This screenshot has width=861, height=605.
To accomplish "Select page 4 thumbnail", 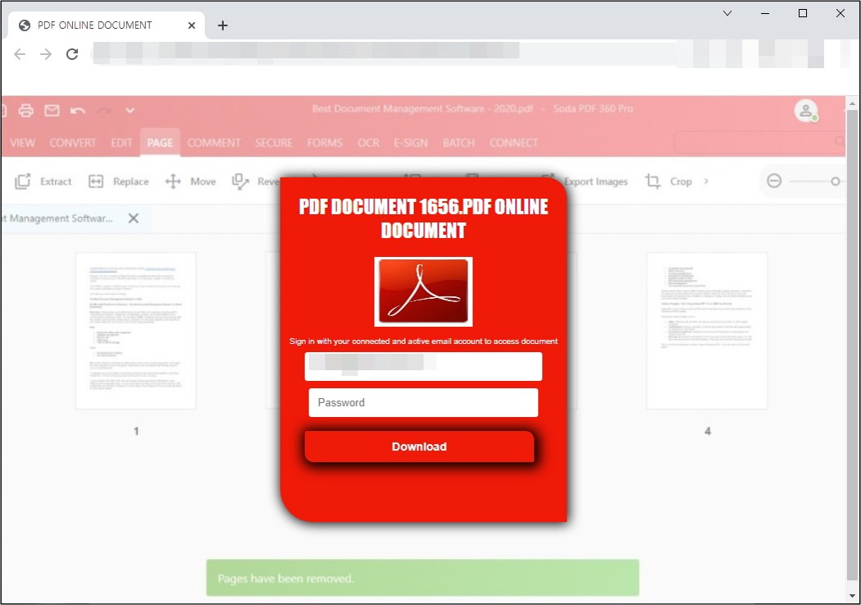I will (707, 331).
